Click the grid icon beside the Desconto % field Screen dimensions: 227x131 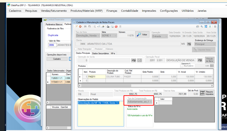point(212,66)
